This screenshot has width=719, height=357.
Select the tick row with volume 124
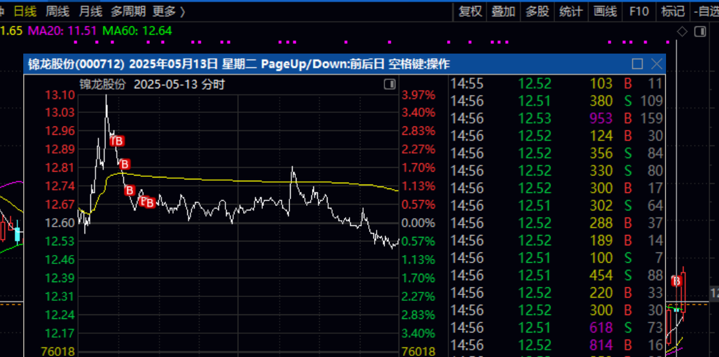(x=557, y=136)
